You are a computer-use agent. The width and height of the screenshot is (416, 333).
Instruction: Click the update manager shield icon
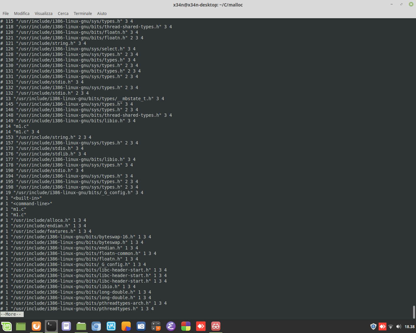[373, 326]
